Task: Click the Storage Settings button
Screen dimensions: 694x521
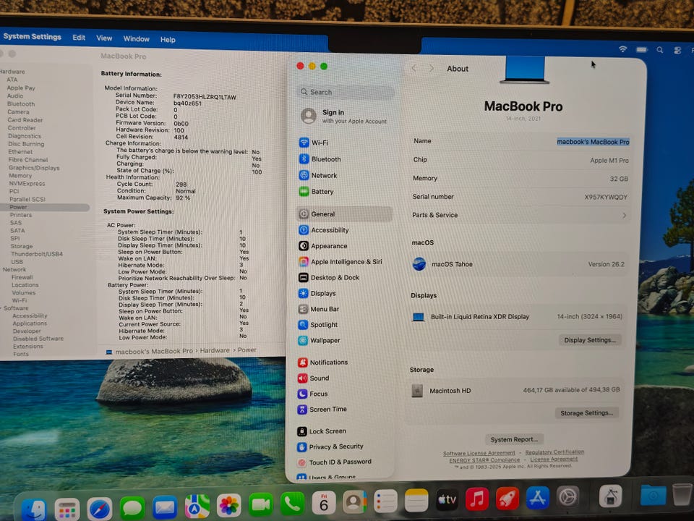Action: click(586, 413)
